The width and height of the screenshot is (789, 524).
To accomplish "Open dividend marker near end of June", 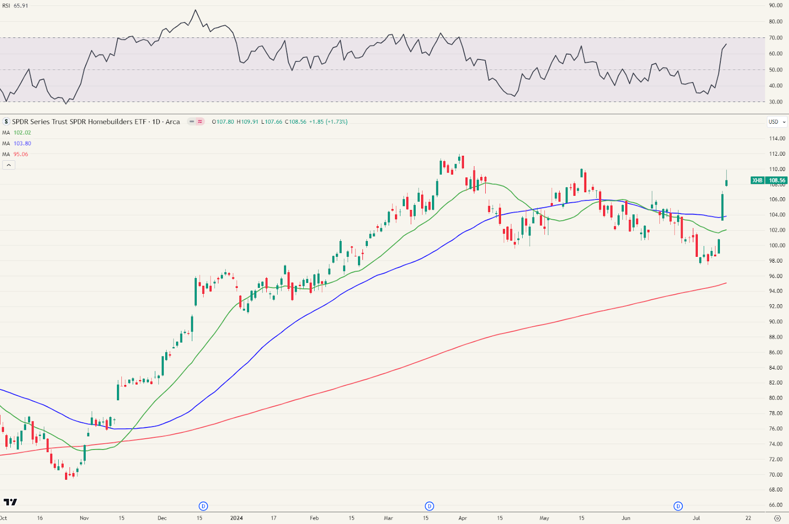I will (678, 506).
